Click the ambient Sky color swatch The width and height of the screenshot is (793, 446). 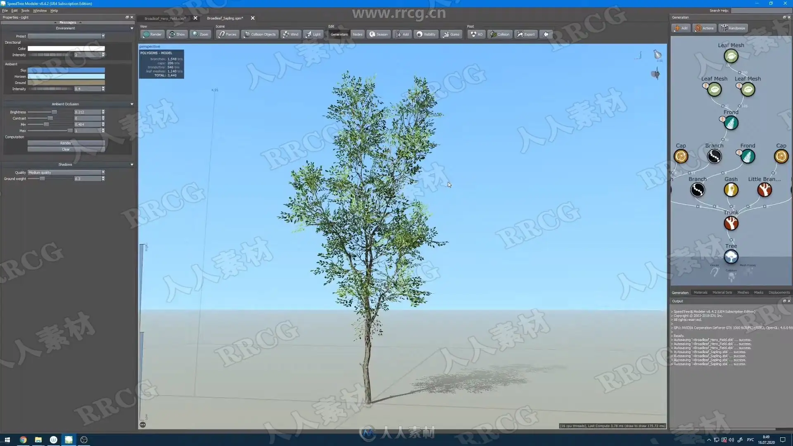coord(66,70)
